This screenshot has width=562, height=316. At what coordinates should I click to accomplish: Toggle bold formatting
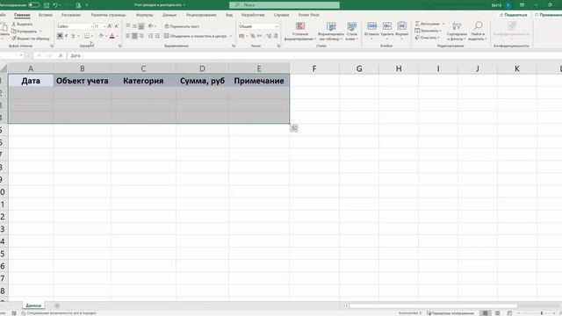tap(60, 36)
